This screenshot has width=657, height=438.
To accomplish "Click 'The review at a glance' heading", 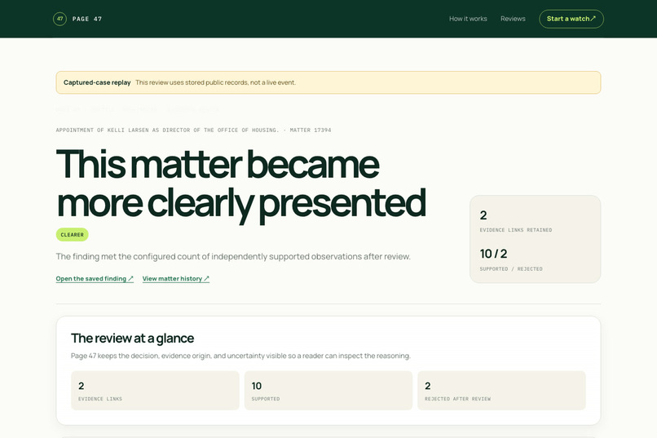I will [x=132, y=338].
